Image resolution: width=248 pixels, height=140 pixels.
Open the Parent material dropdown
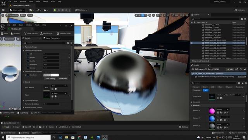[x=59, y=93]
